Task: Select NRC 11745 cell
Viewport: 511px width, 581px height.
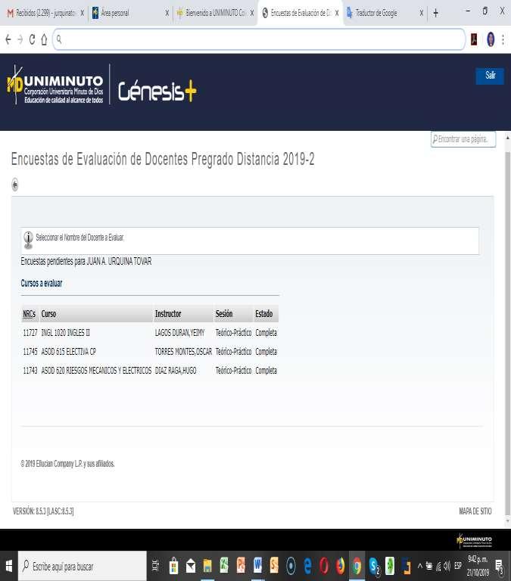Action: (30, 352)
